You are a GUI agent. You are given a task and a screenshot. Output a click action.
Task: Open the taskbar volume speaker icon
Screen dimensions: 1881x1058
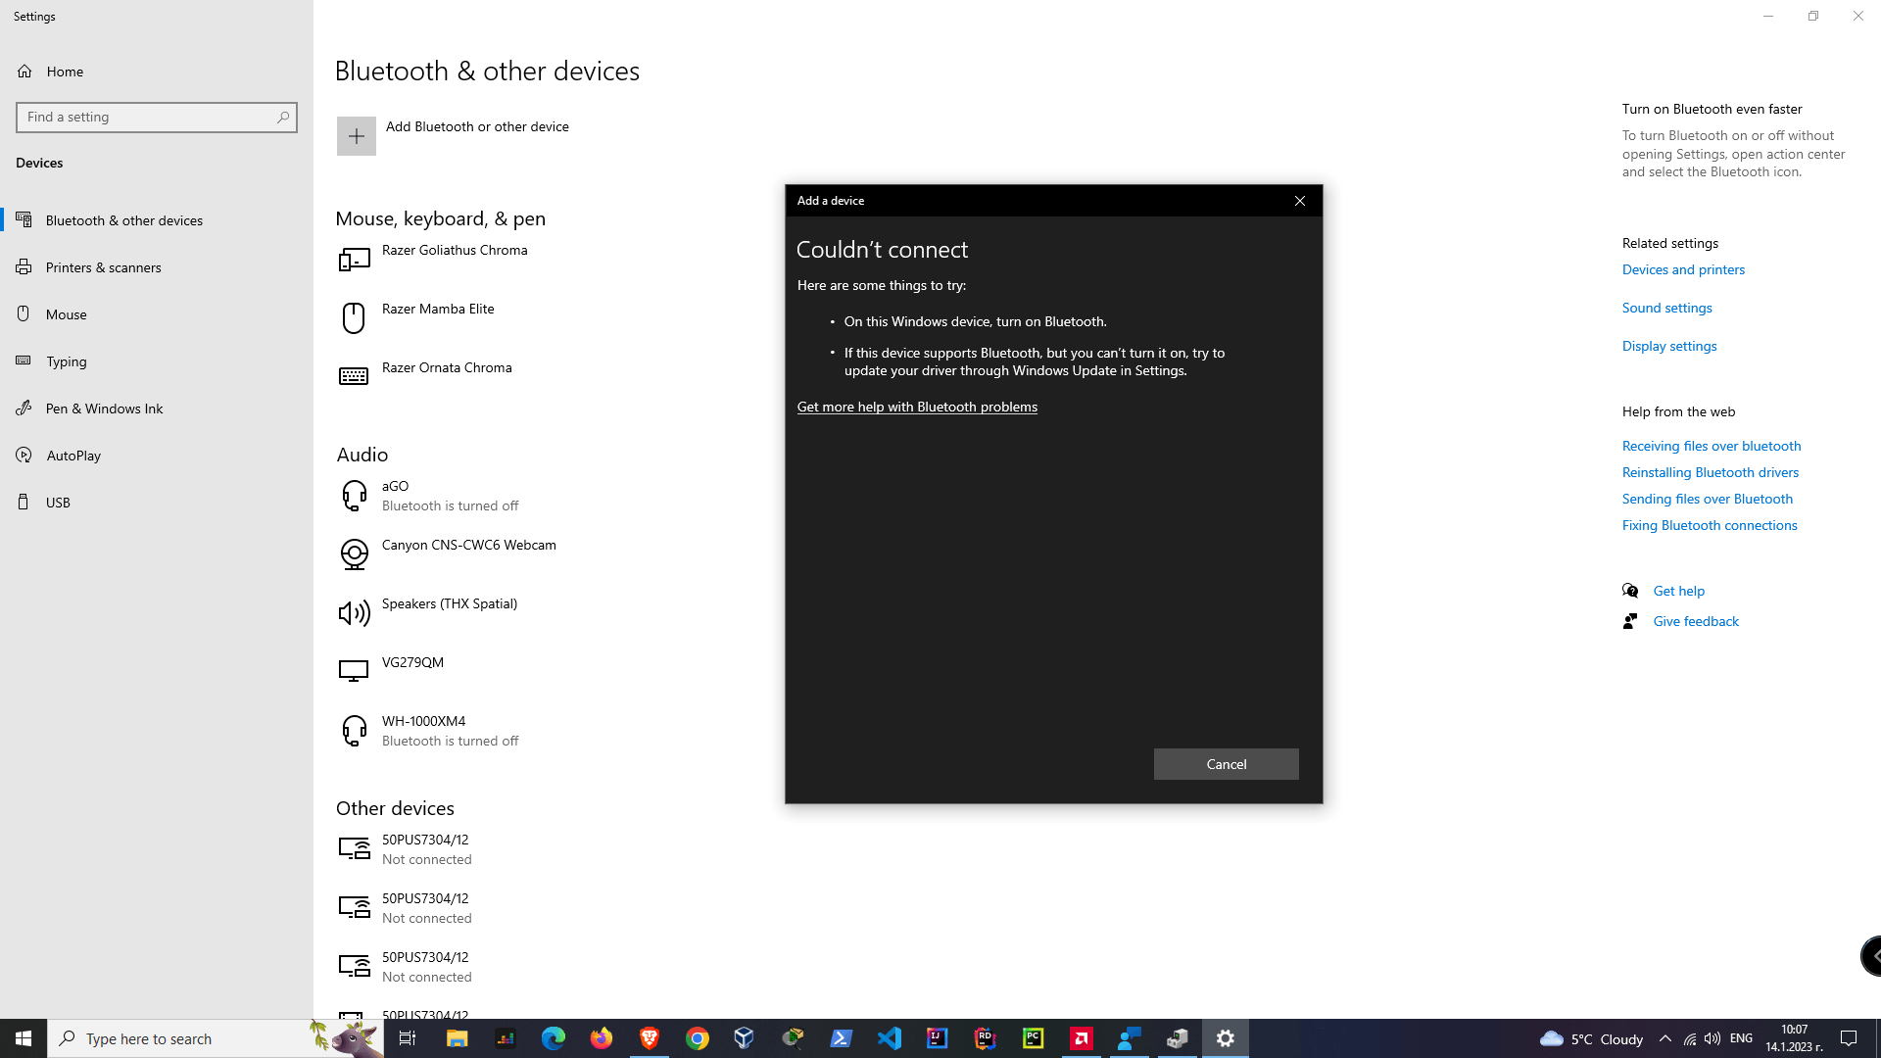(1712, 1038)
